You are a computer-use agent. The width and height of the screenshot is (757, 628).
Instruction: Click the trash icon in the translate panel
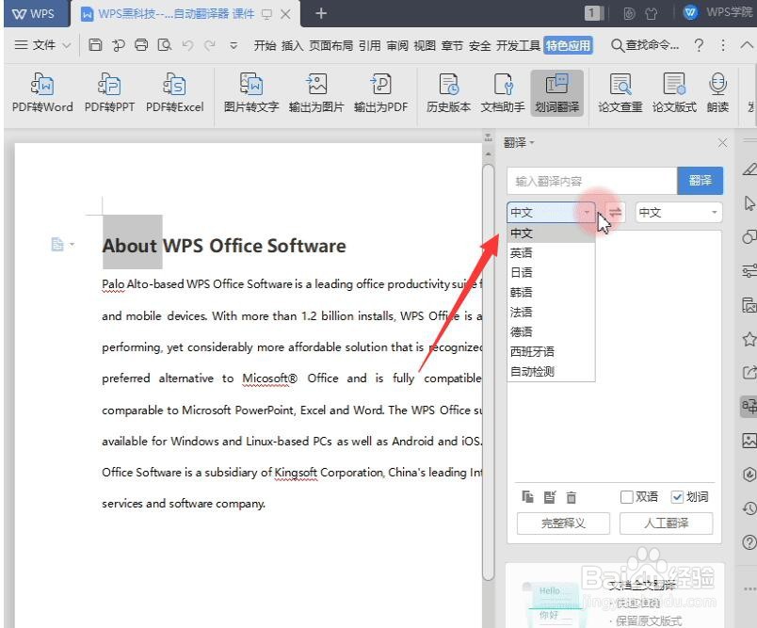pos(572,496)
